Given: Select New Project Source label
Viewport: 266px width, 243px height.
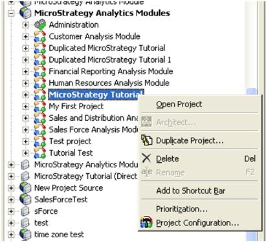Looking at the screenshot, I should click(x=69, y=187).
